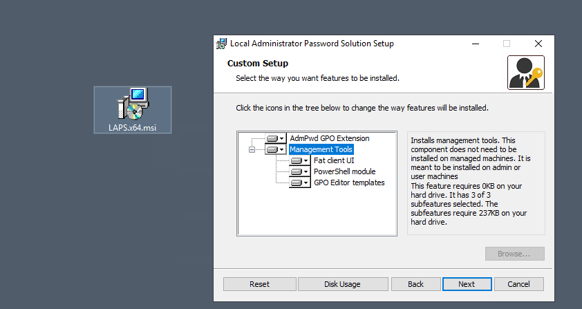The height and width of the screenshot is (309, 582).
Task: Click Next to continue setup
Action: click(x=467, y=284)
